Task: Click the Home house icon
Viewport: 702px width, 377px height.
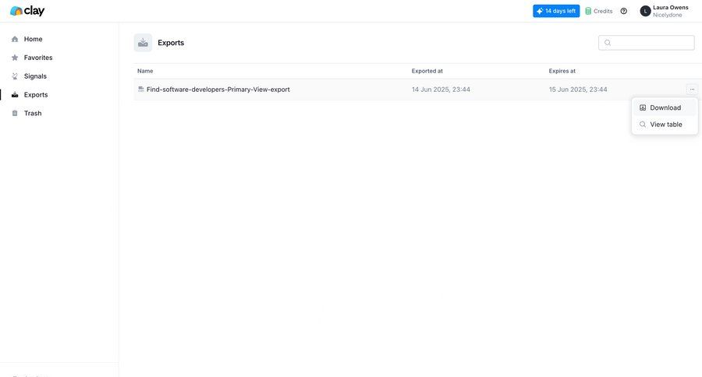Action: pos(15,39)
